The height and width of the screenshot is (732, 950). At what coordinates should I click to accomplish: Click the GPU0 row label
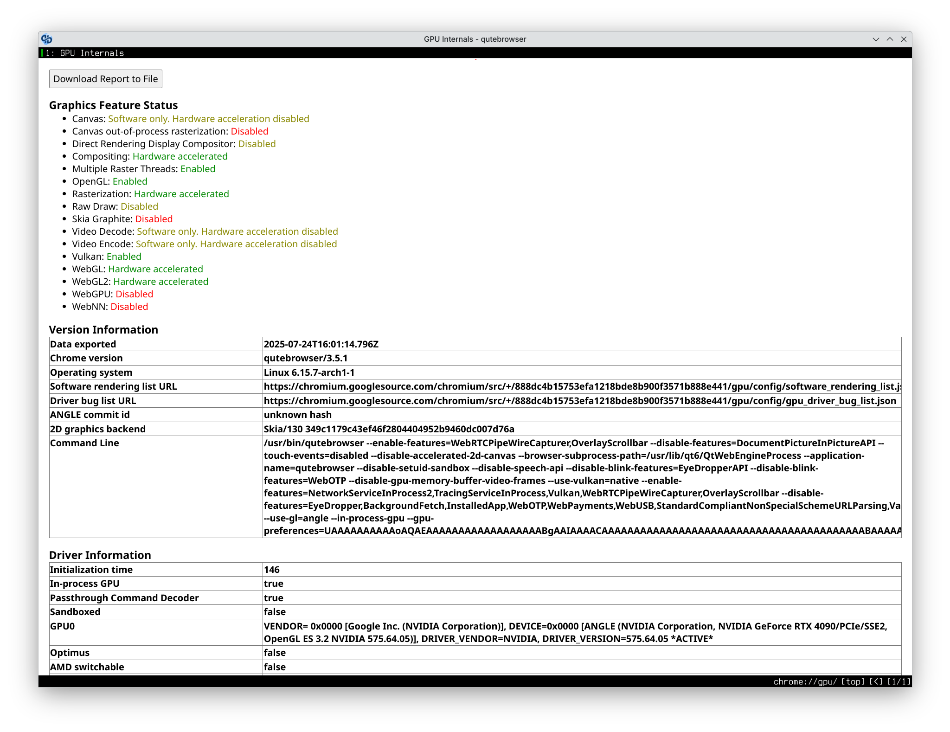62,626
